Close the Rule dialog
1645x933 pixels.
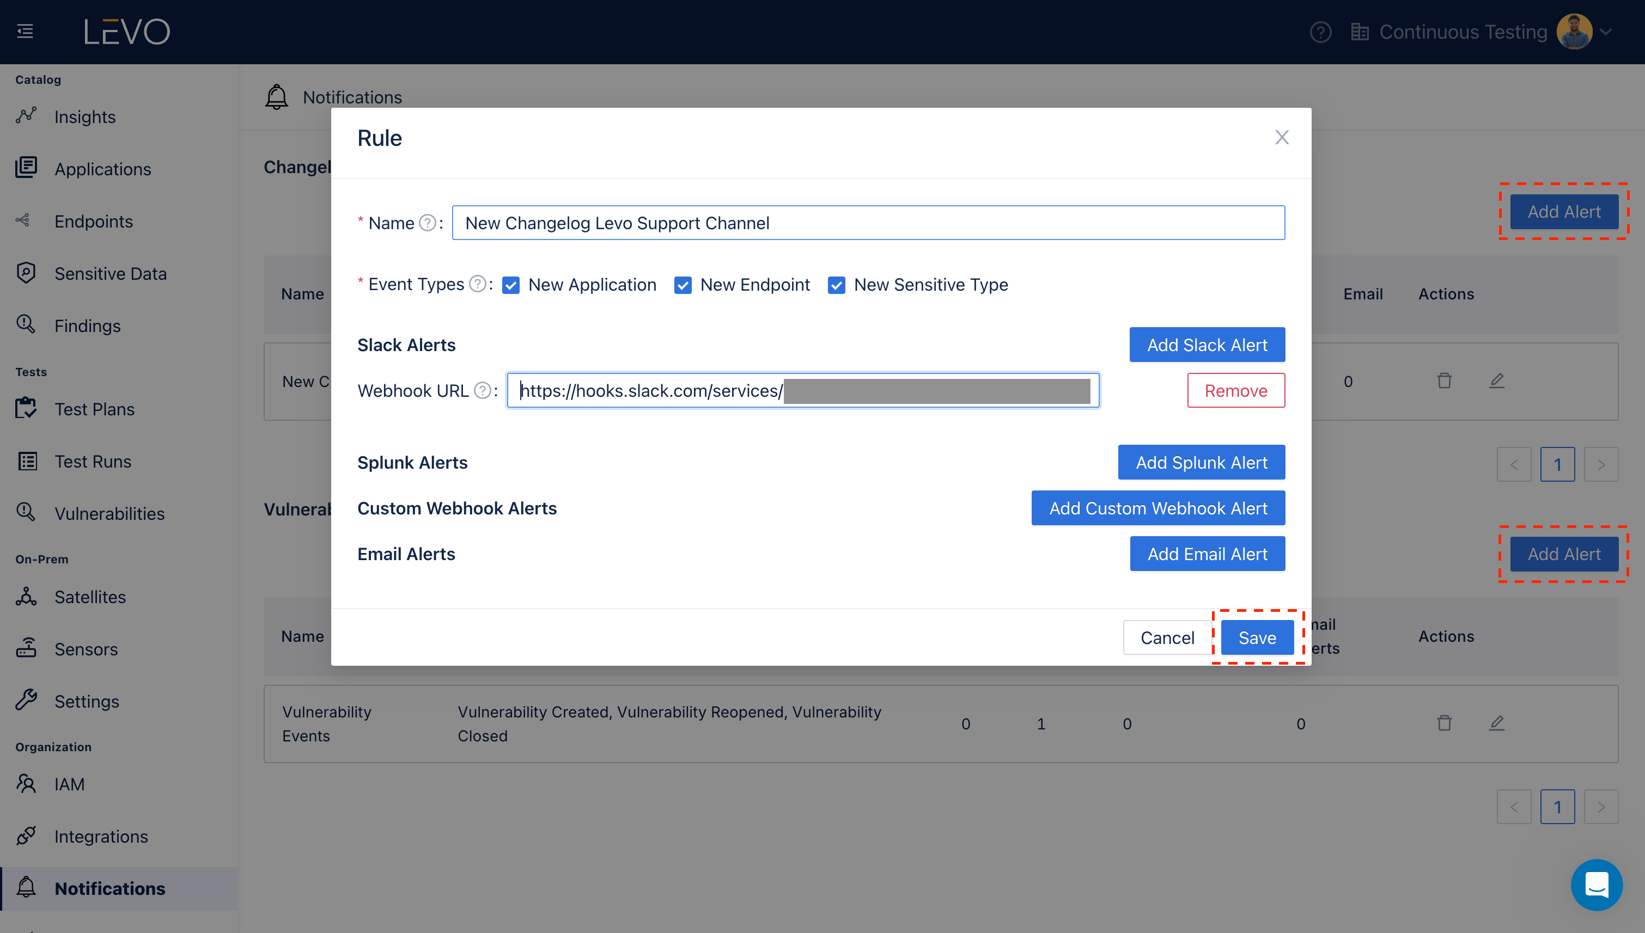[x=1282, y=137]
